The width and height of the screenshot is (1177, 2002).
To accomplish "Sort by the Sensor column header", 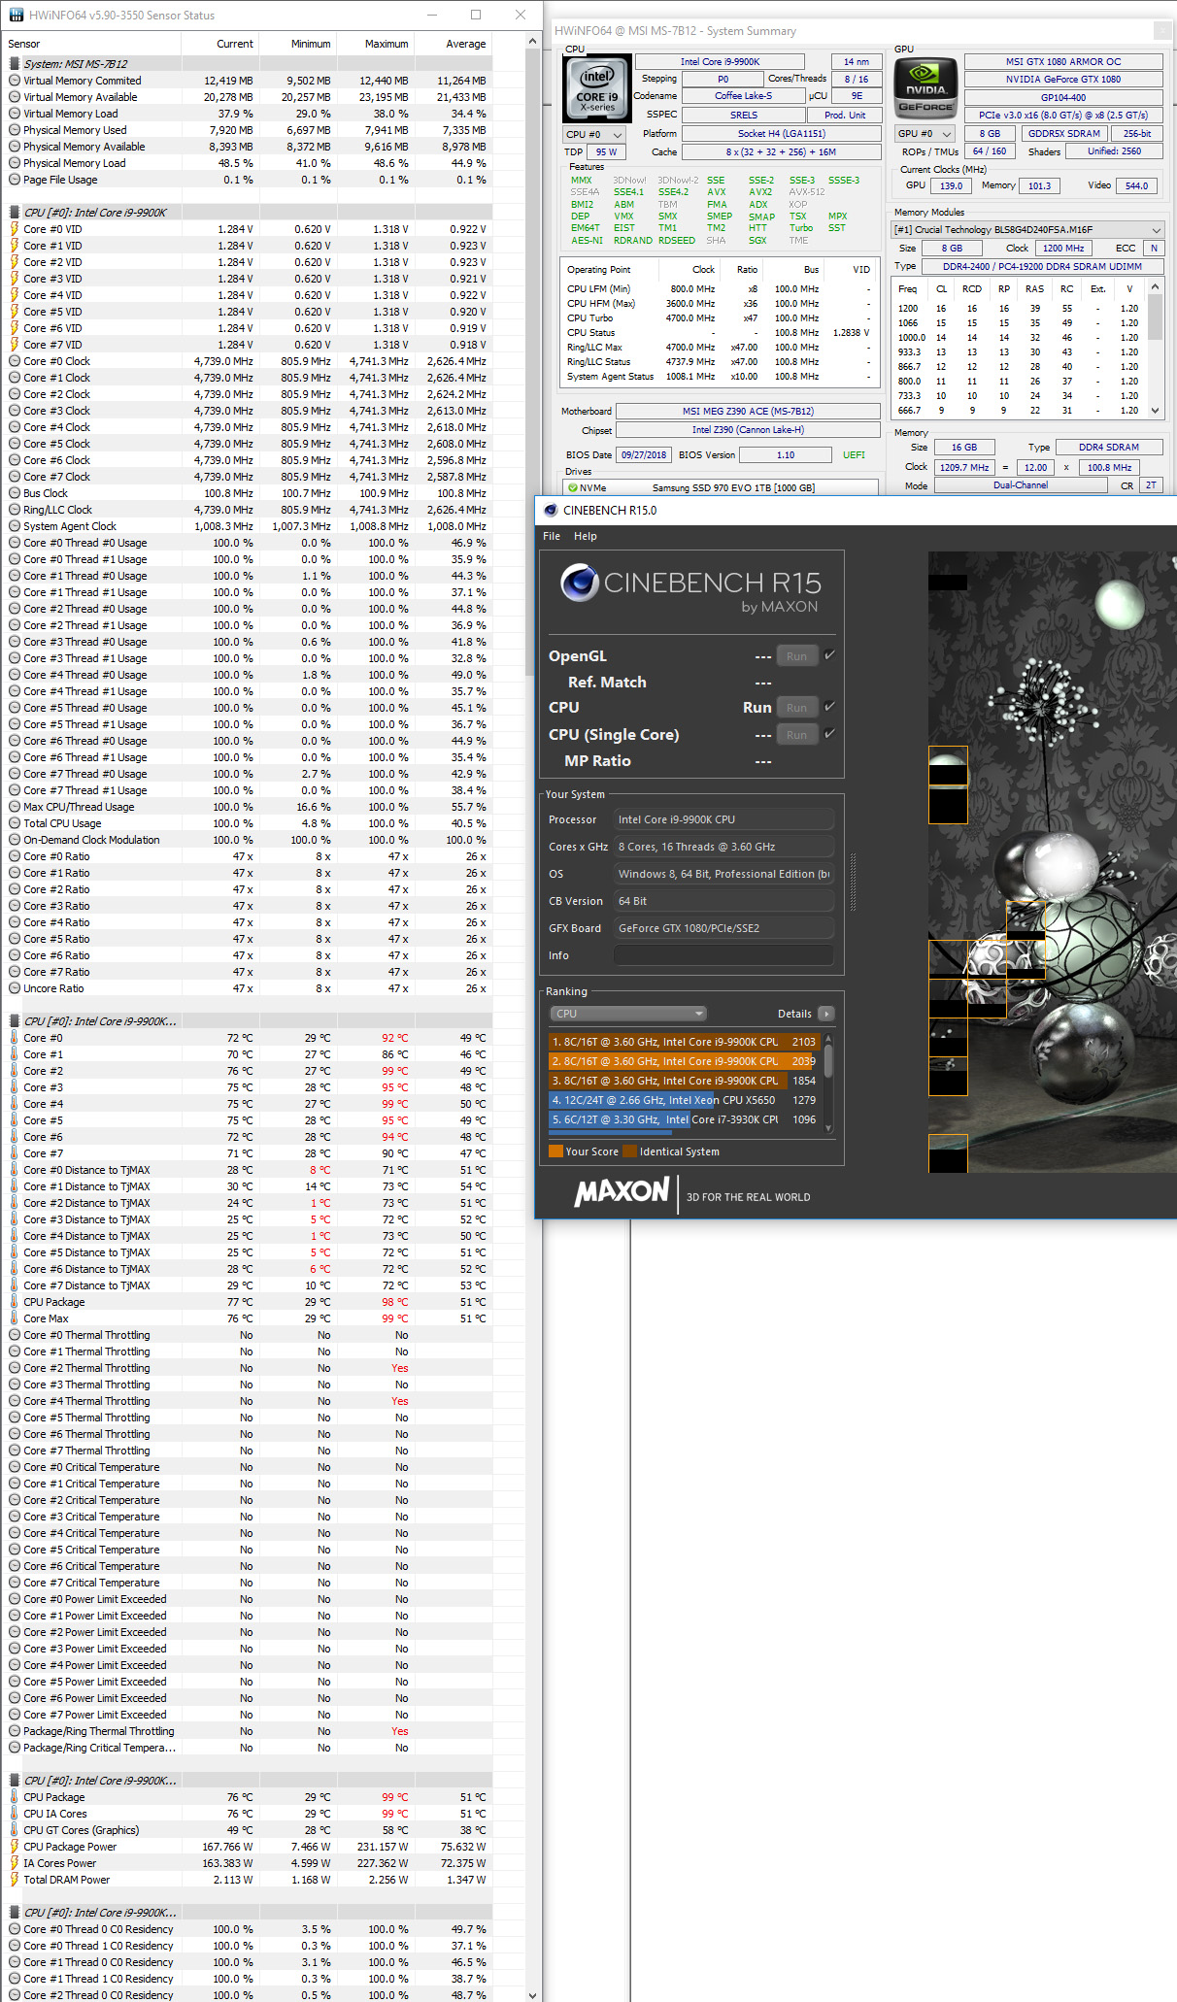I will pos(93,44).
